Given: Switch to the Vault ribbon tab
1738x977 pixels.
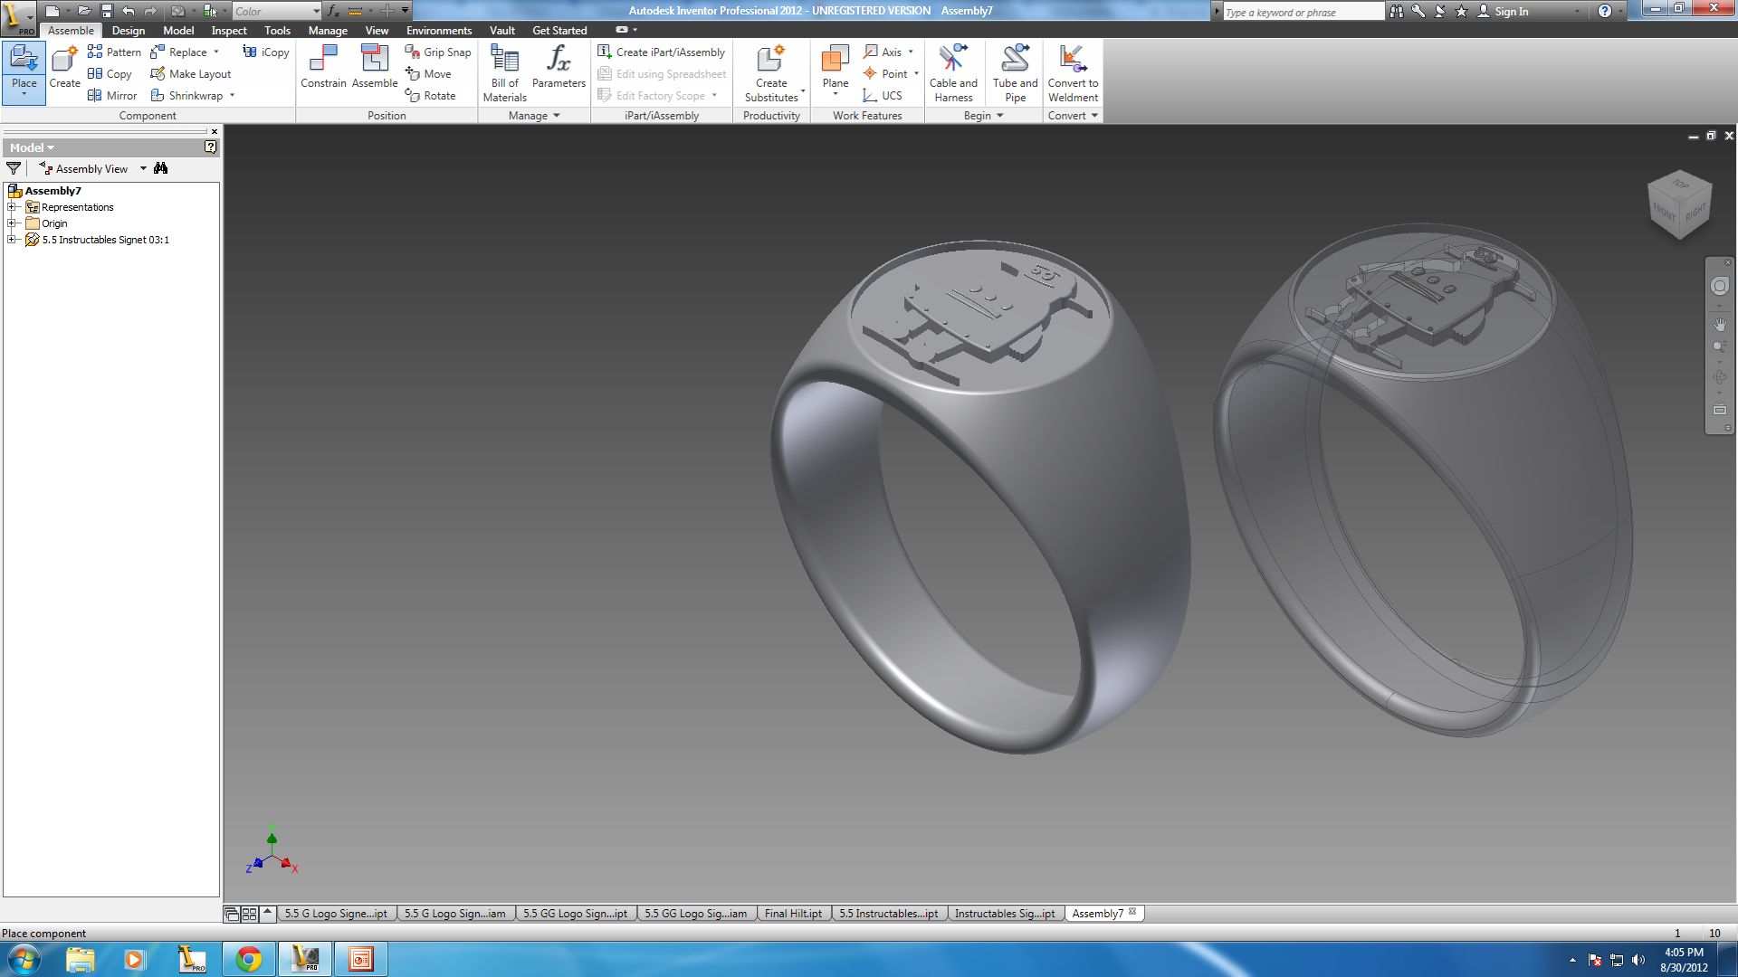Looking at the screenshot, I should [502, 30].
